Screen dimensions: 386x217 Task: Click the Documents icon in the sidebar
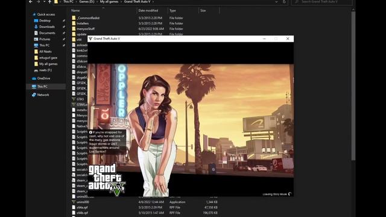coord(36,33)
